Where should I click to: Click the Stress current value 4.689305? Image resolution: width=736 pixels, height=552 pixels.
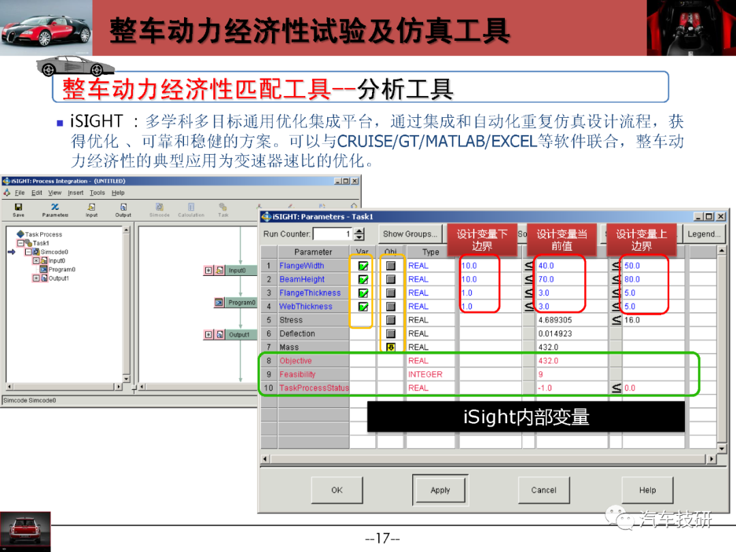pos(555,320)
